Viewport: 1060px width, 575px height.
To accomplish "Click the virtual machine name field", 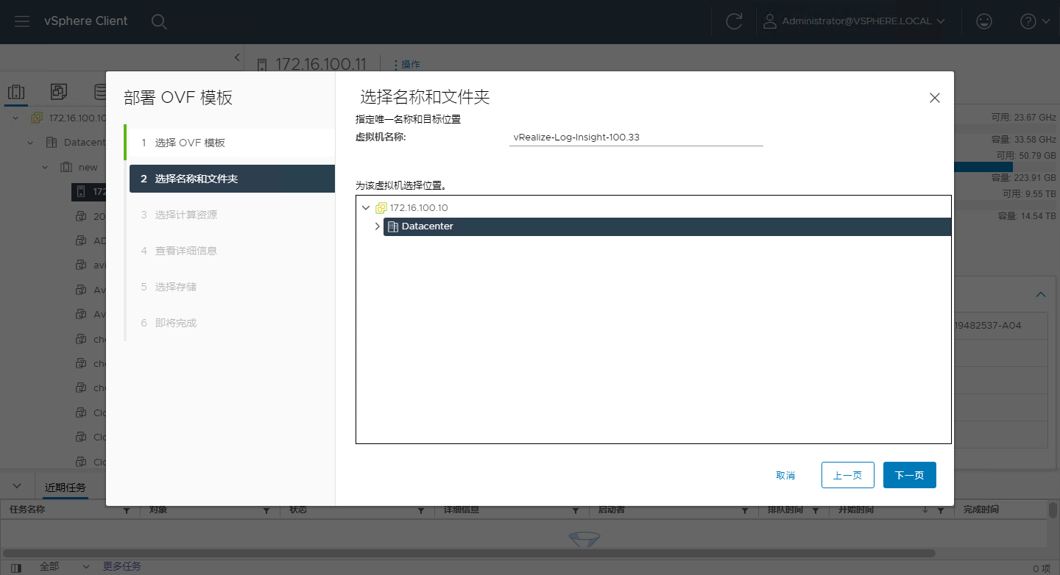I will coord(635,137).
